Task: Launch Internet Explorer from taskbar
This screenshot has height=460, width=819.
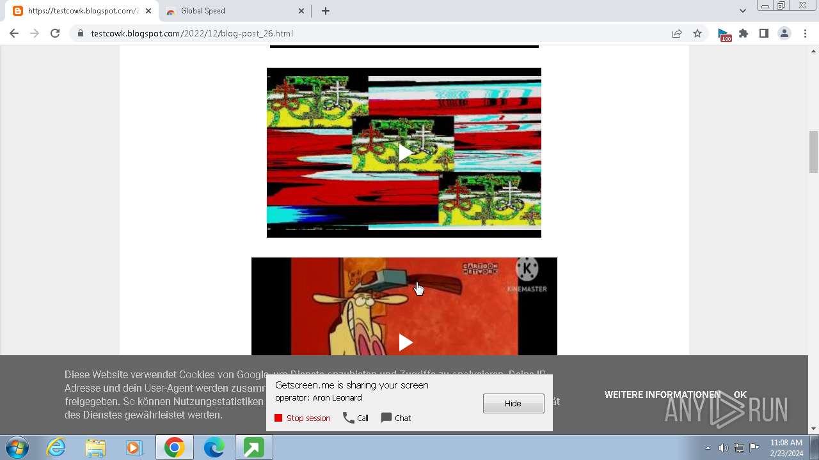Action: 56,448
